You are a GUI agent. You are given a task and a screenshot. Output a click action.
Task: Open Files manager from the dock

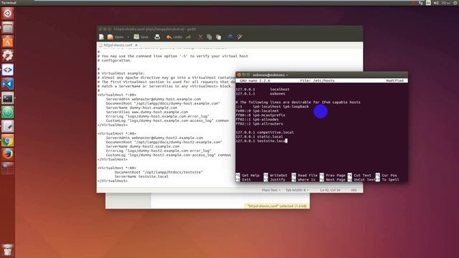[x=8, y=28]
